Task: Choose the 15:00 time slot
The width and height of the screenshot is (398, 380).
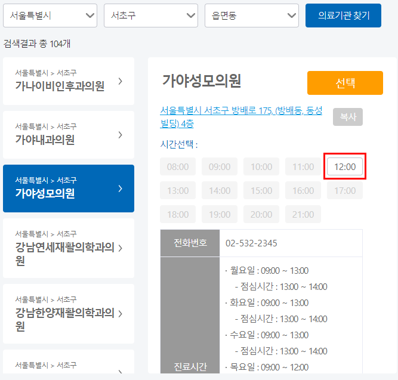Action: pos(261,191)
